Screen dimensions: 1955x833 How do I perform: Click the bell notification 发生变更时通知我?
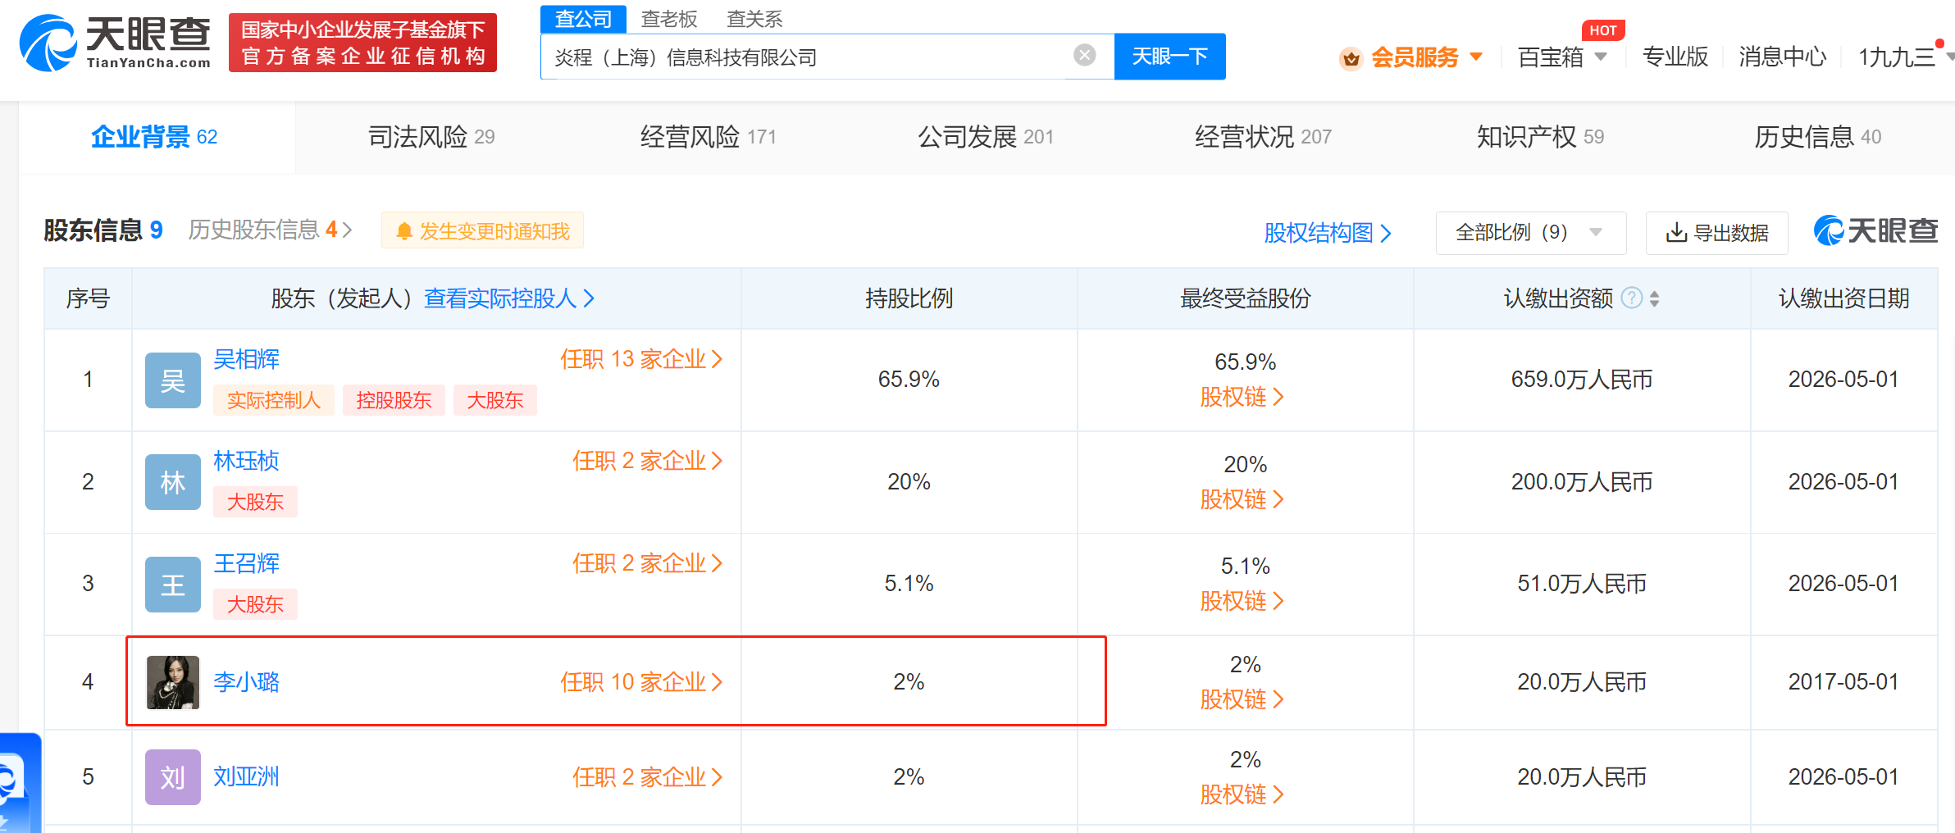(x=482, y=231)
